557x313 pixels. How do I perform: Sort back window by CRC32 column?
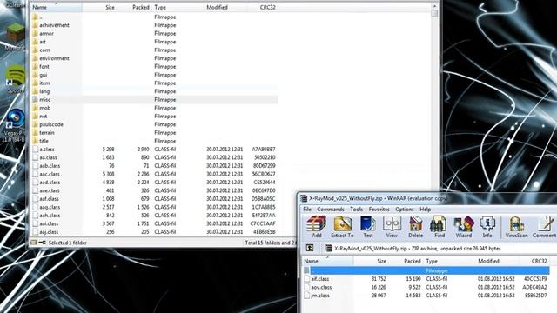(x=263, y=7)
